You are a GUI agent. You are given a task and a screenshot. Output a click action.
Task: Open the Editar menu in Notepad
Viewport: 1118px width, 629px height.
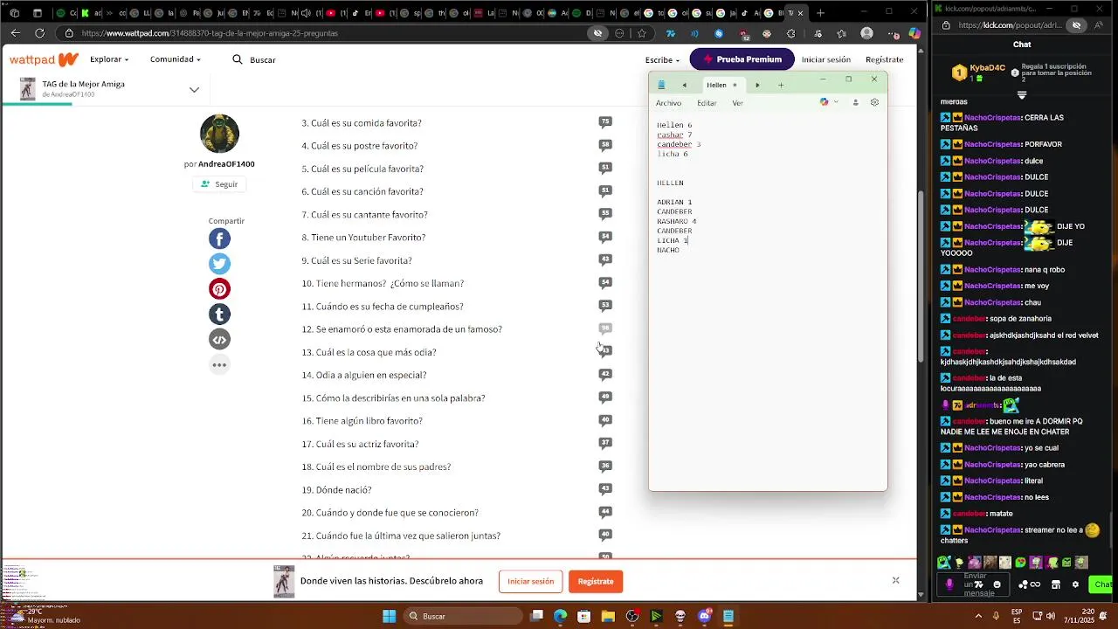(x=707, y=103)
